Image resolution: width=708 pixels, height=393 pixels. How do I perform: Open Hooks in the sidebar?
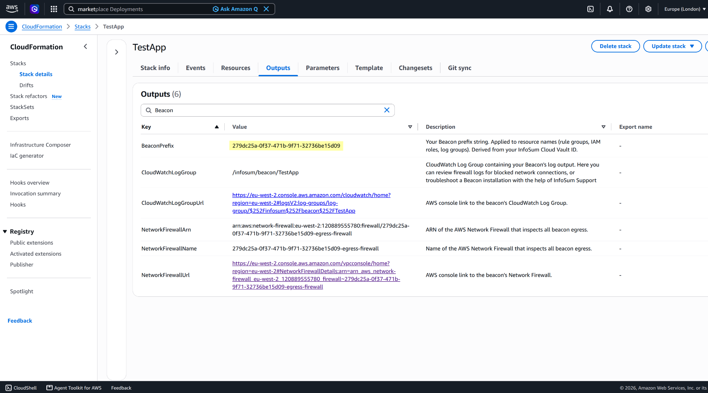[x=18, y=205]
